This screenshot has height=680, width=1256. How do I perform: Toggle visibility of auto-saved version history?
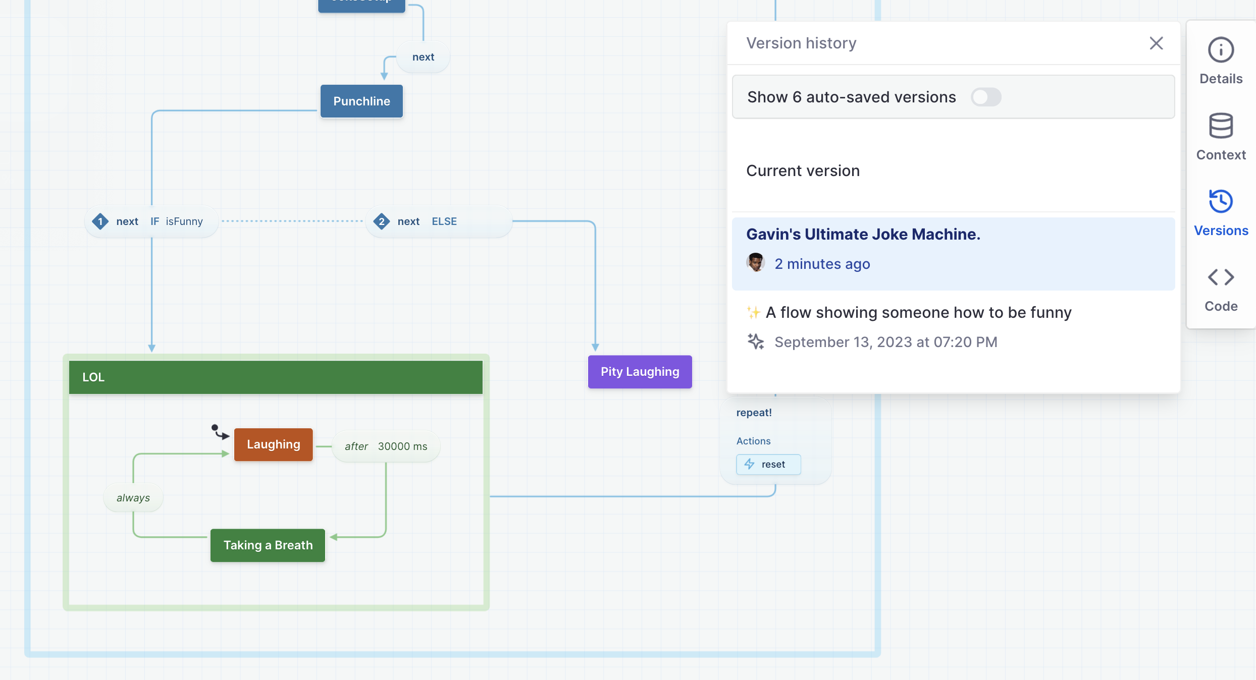click(985, 96)
